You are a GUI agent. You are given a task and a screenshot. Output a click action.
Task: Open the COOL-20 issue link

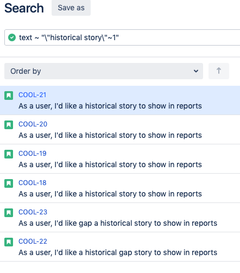pos(33,124)
